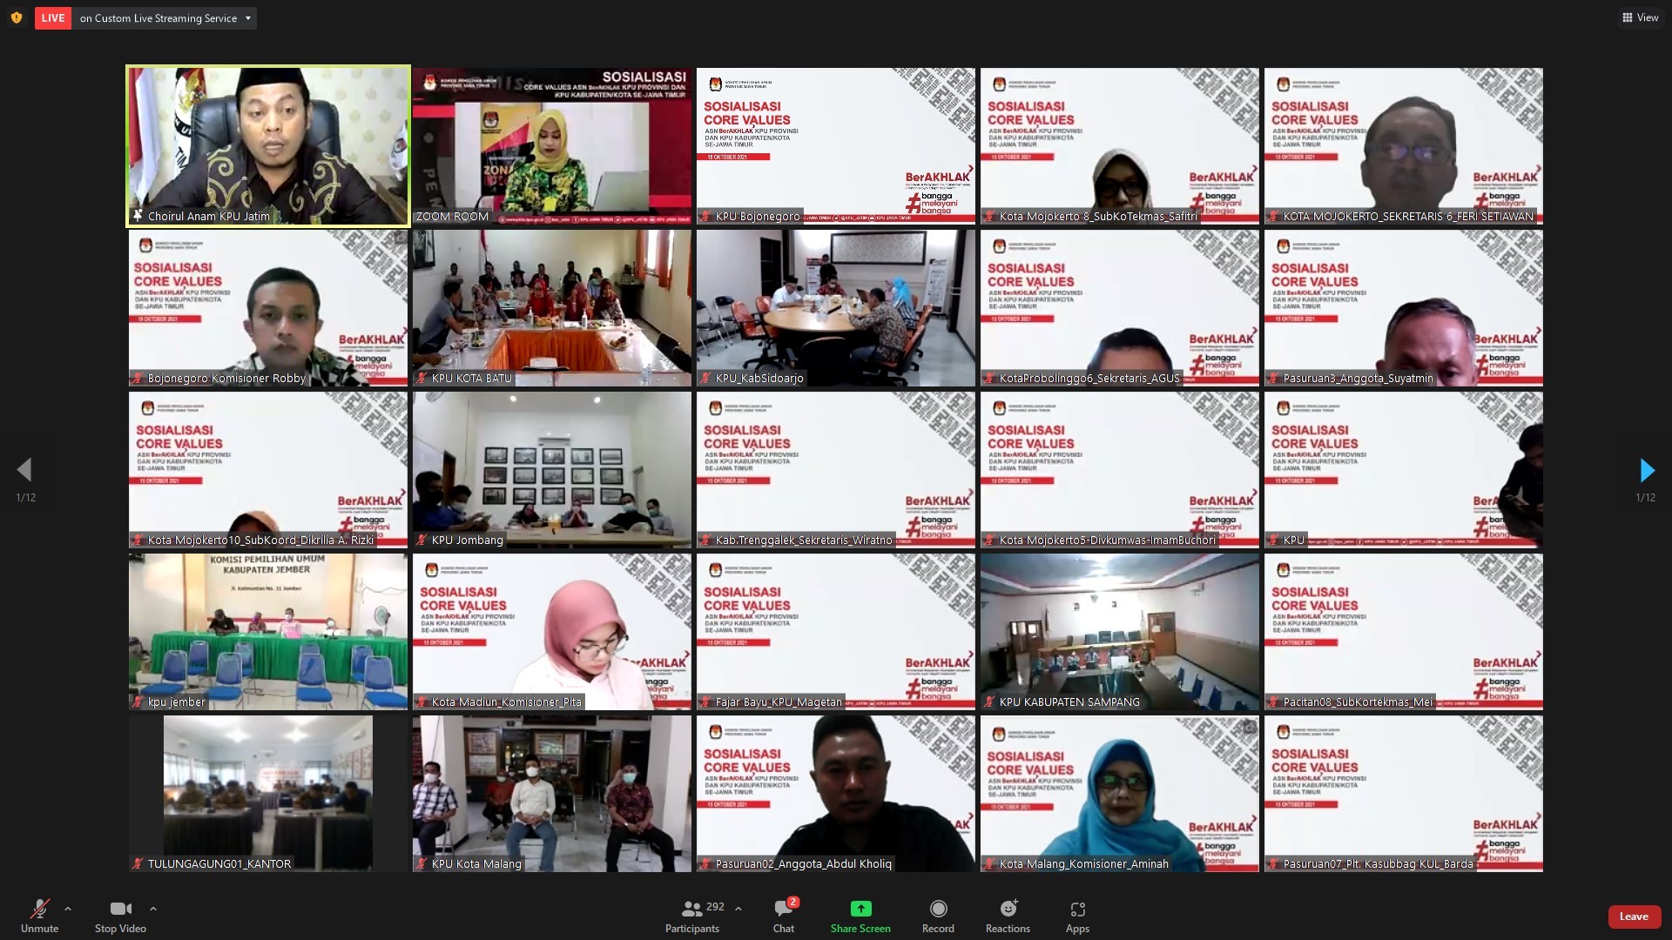Go to next gallery page arrow
Viewport: 1672px width, 940px height.
click(x=1646, y=470)
